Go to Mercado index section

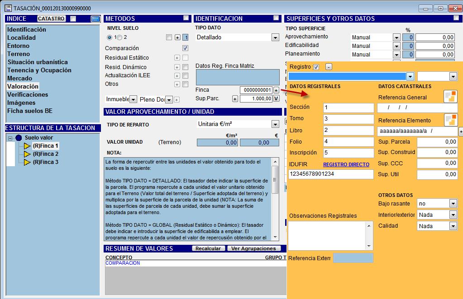coord(19,78)
